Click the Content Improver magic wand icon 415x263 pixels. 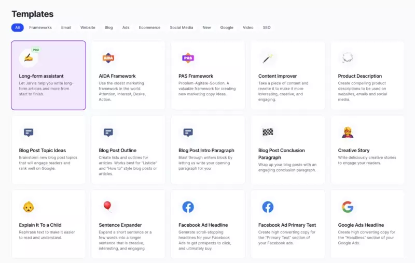tap(268, 58)
